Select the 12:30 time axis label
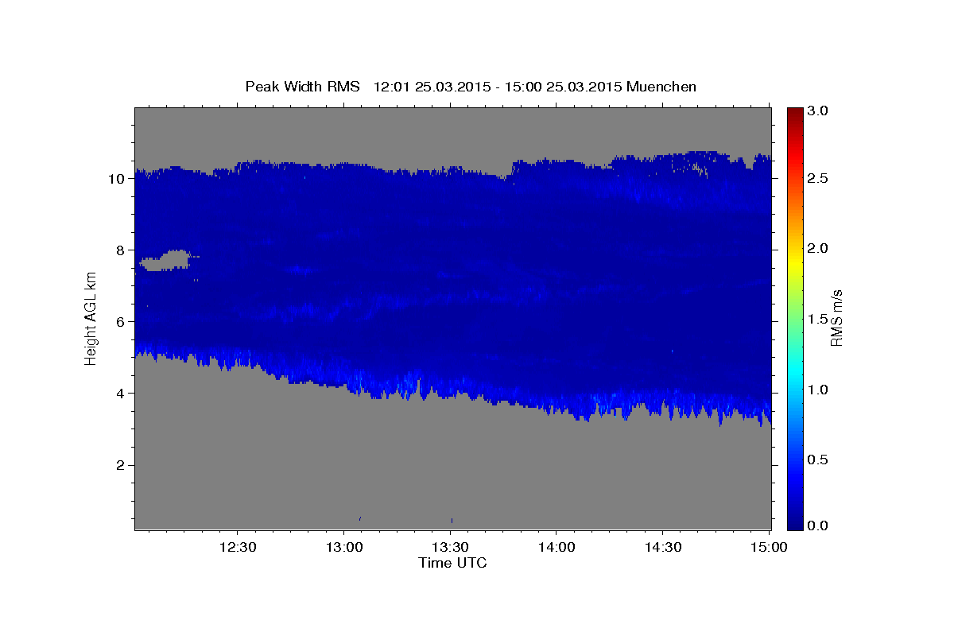The width and height of the screenshot is (954, 636). (x=239, y=547)
